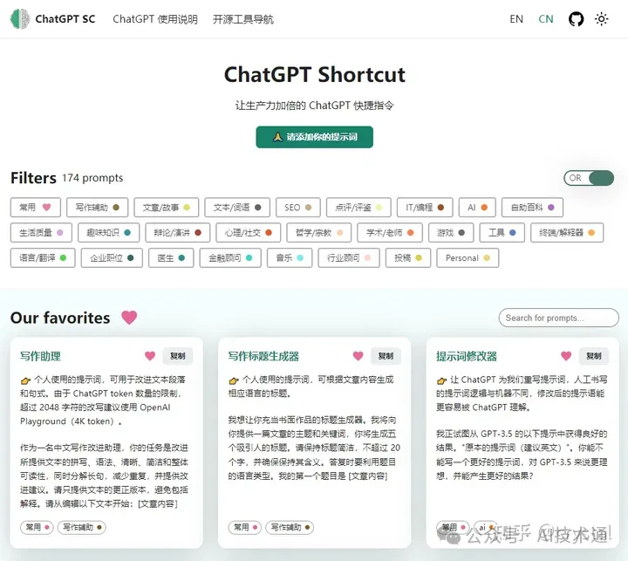The height and width of the screenshot is (561, 628).
Task: Go to ChatGPT SC home title
Action: click(x=65, y=19)
